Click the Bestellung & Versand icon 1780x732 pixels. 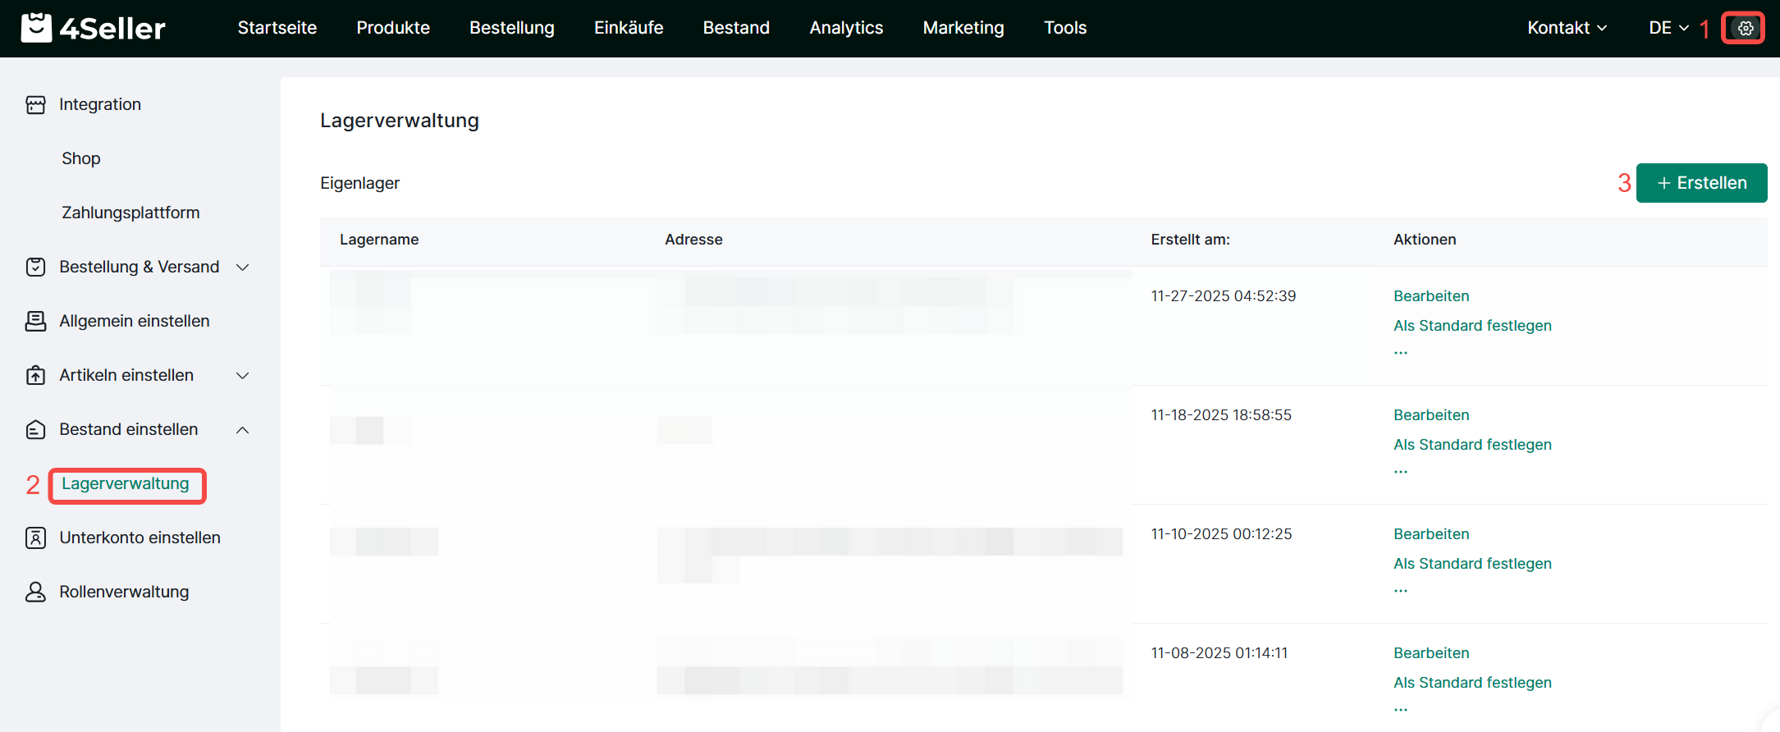click(35, 268)
